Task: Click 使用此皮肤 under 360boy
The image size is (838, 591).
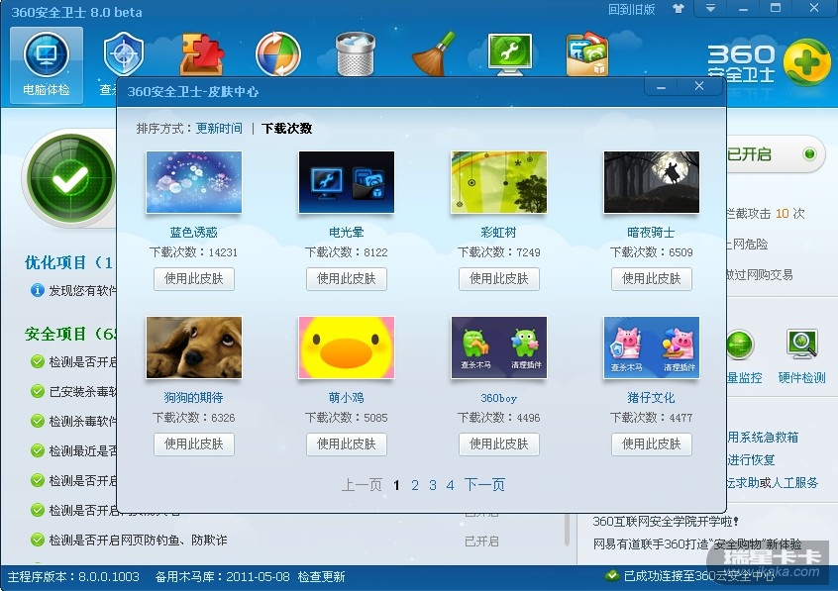Action: pyautogui.click(x=498, y=444)
